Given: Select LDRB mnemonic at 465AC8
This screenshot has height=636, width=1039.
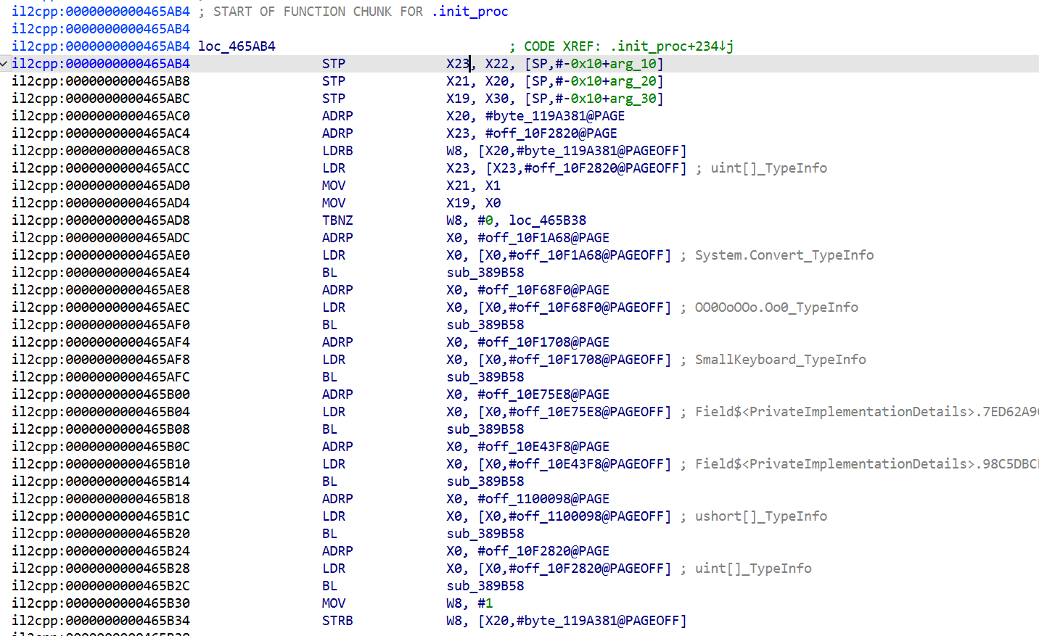Looking at the screenshot, I should coord(337,151).
